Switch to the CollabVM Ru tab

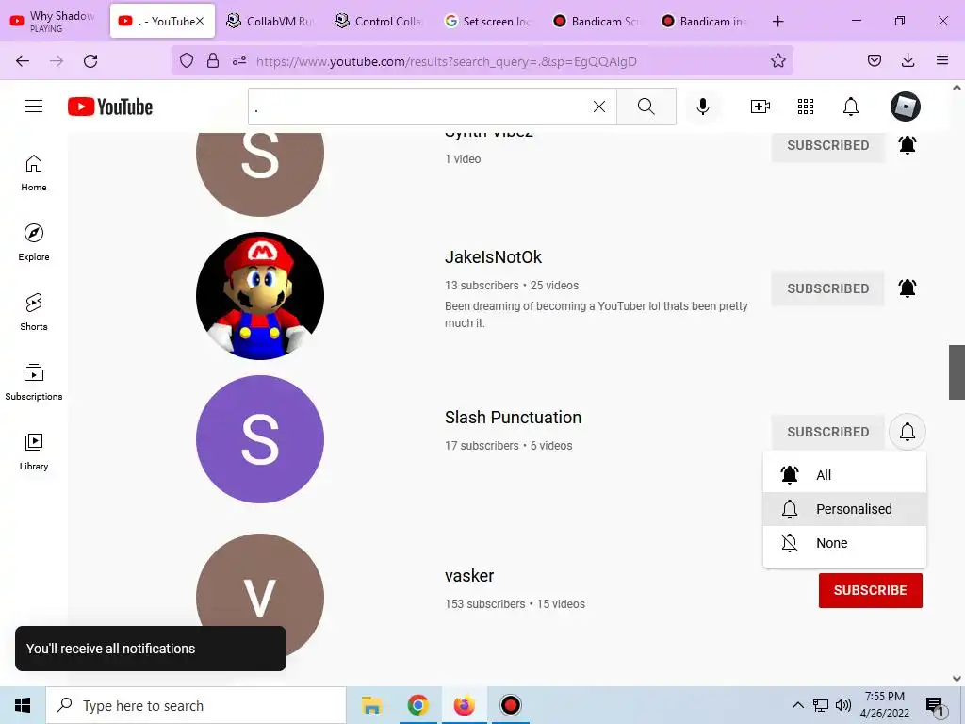(269, 22)
